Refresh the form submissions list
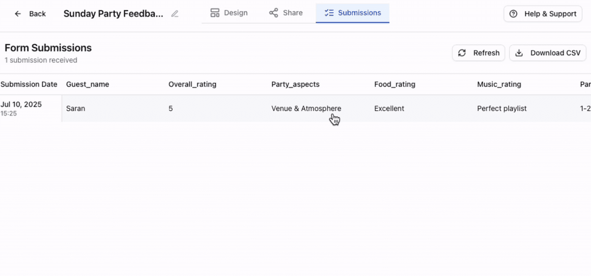This screenshot has height=276, width=591. click(478, 53)
